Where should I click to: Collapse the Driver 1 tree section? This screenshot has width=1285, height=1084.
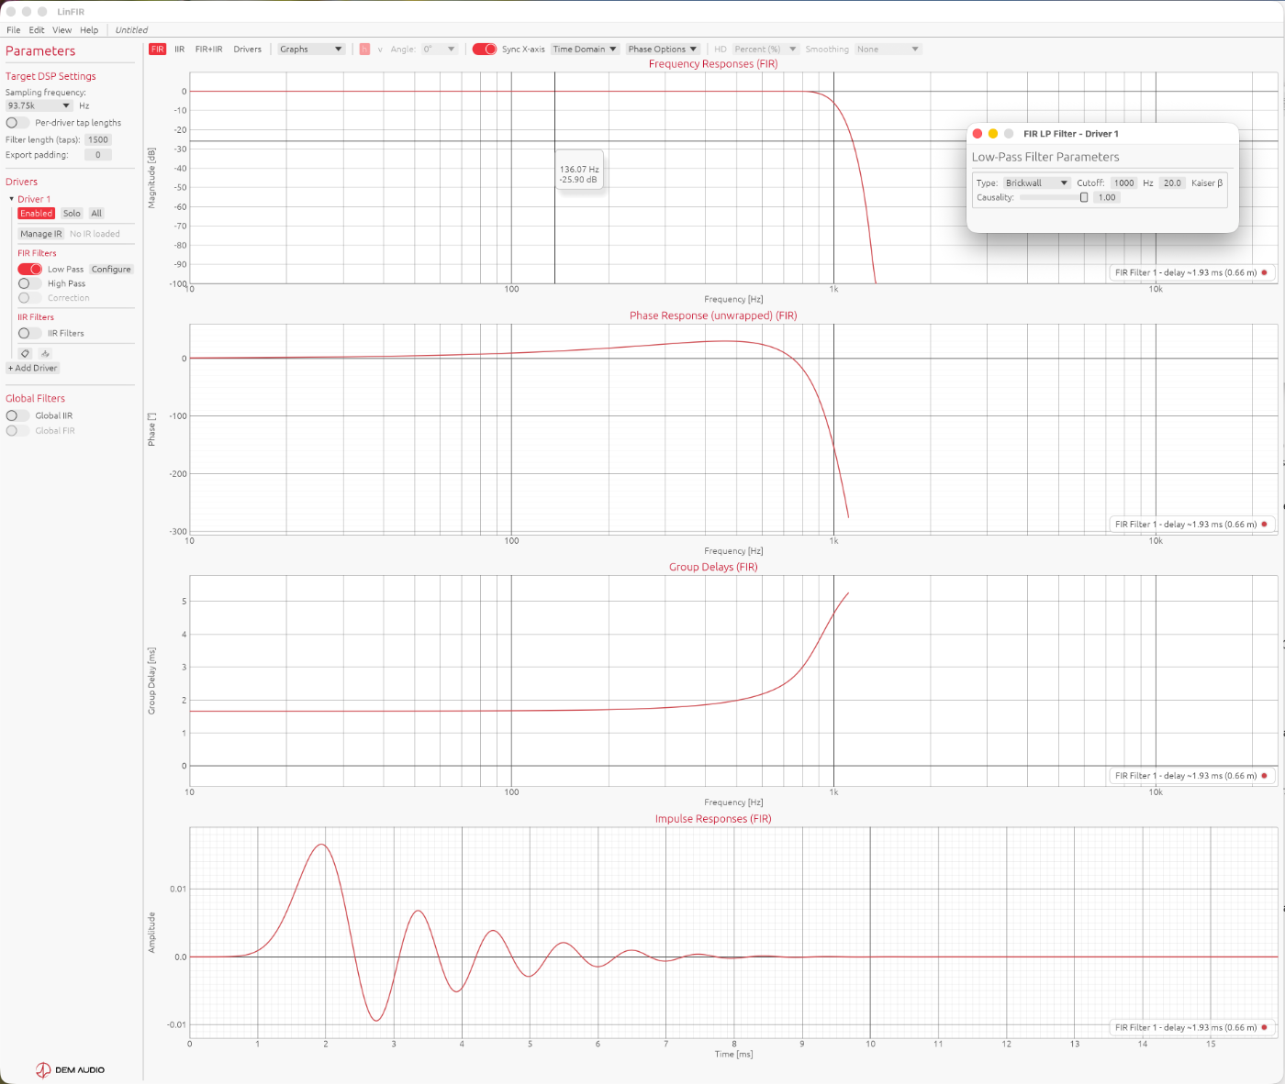coord(12,199)
